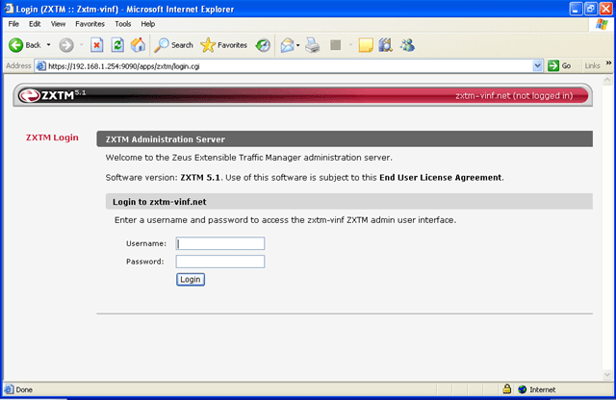Open the Favorites menu in menu bar
The height and width of the screenshot is (400, 616).
coord(90,23)
